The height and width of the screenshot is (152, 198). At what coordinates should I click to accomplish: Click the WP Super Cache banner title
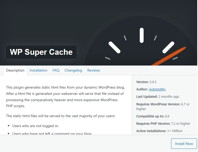click(41, 52)
